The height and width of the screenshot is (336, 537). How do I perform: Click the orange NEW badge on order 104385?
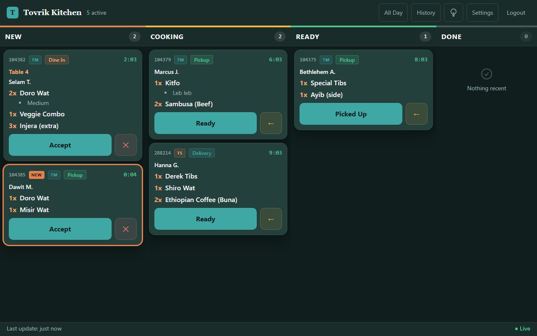click(x=36, y=175)
